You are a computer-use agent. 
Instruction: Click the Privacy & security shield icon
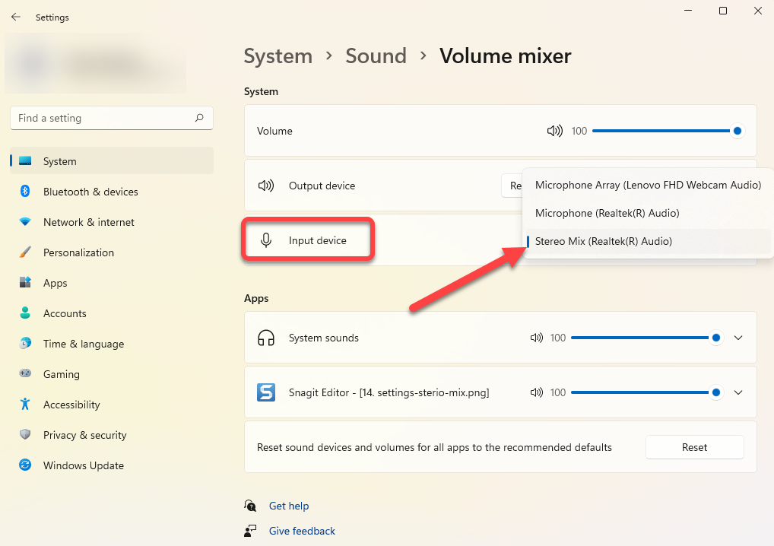pos(25,435)
